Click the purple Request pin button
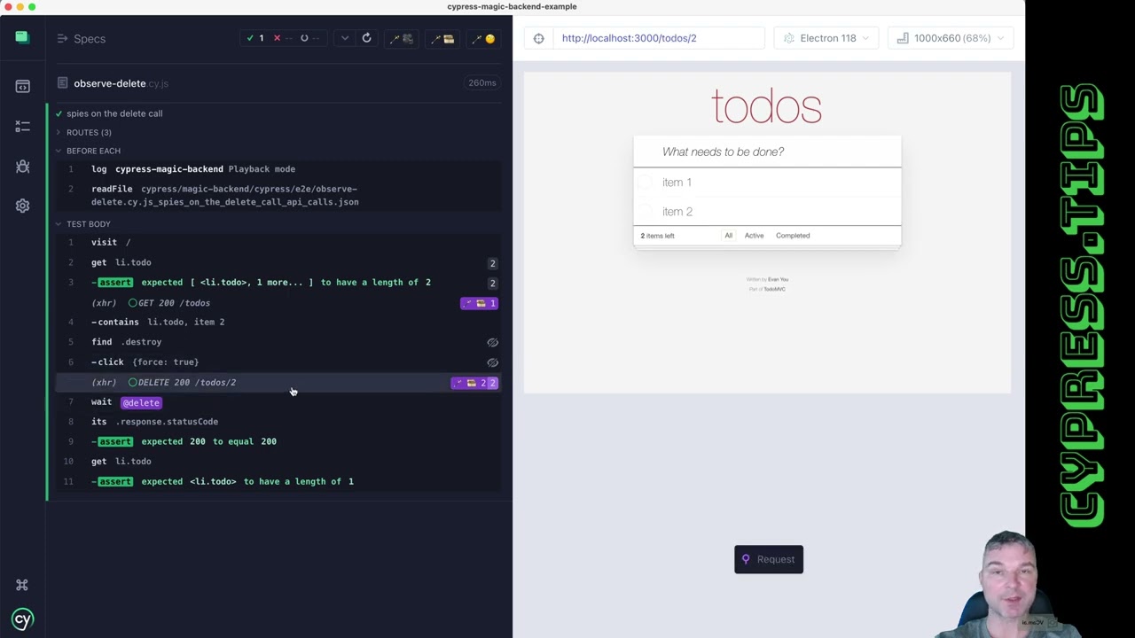1135x638 pixels. 769,559
